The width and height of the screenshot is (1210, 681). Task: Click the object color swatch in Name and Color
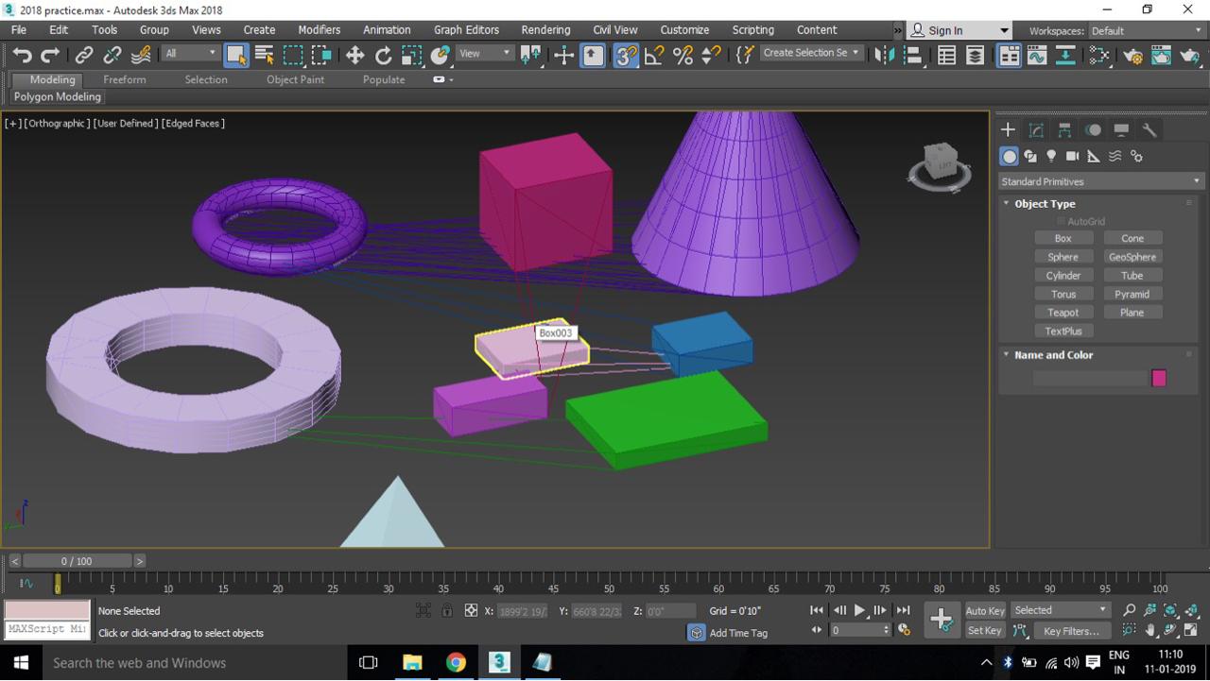(x=1159, y=378)
